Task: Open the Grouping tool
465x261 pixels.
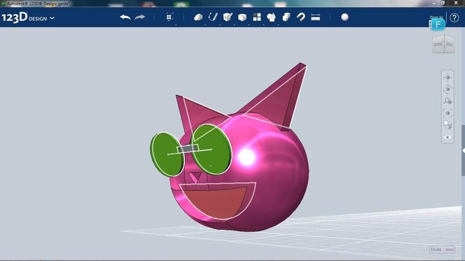Action: (271, 17)
